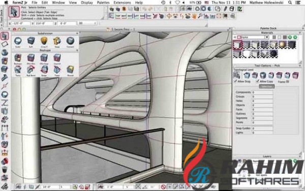
Task: Open the Display menu
Action: (x=87, y=3)
